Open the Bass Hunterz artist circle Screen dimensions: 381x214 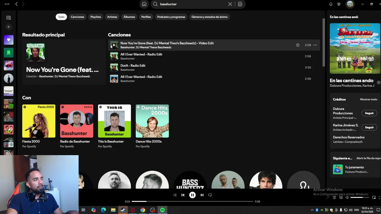click(x=190, y=180)
